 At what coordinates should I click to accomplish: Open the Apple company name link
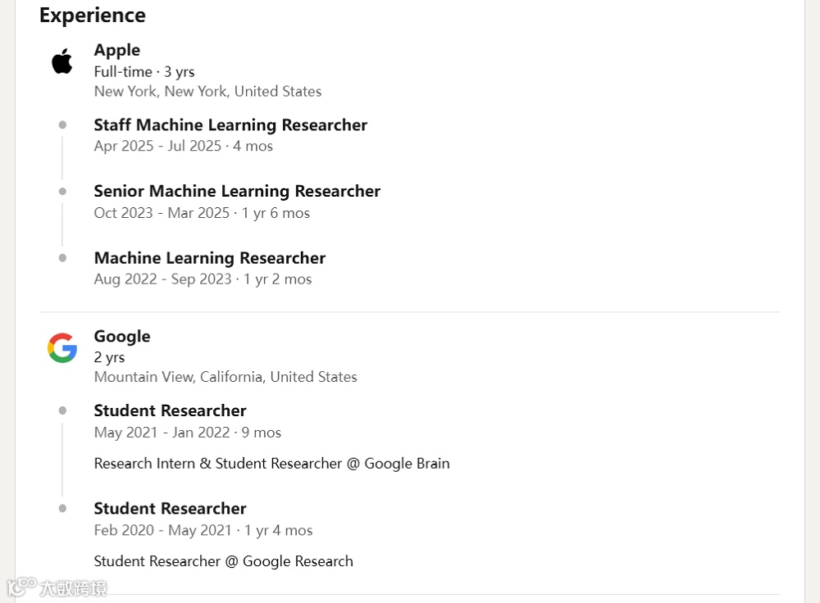(x=117, y=50)
